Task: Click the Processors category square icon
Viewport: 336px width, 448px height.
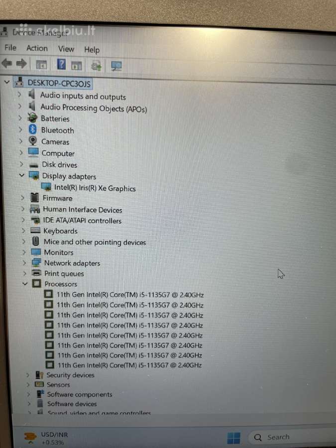Action: 36,283
